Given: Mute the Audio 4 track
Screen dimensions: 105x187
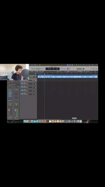Looking at the screenshot, I should [x=24, y=87].
